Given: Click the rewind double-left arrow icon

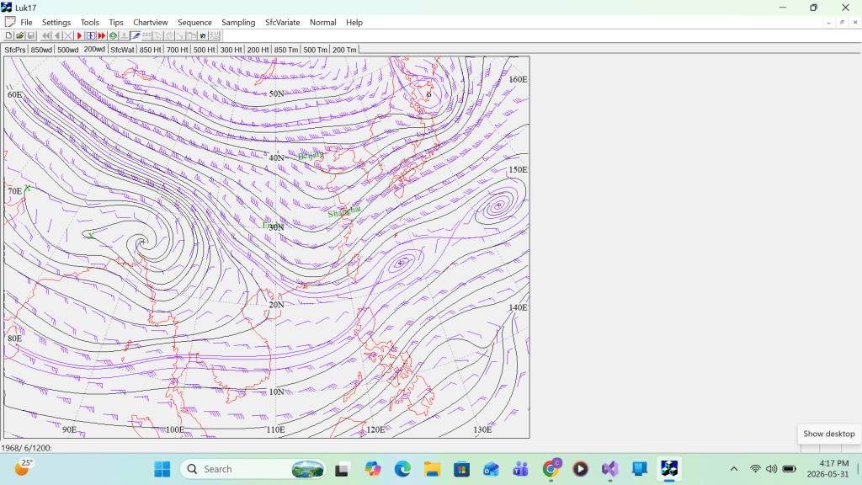Looking at the screenshot, I should [x=46, y=35].
